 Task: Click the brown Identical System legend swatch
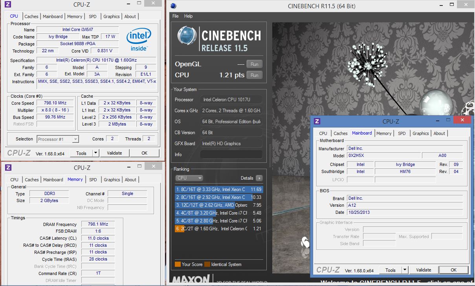pyautogui.click(x=207, y=264)
